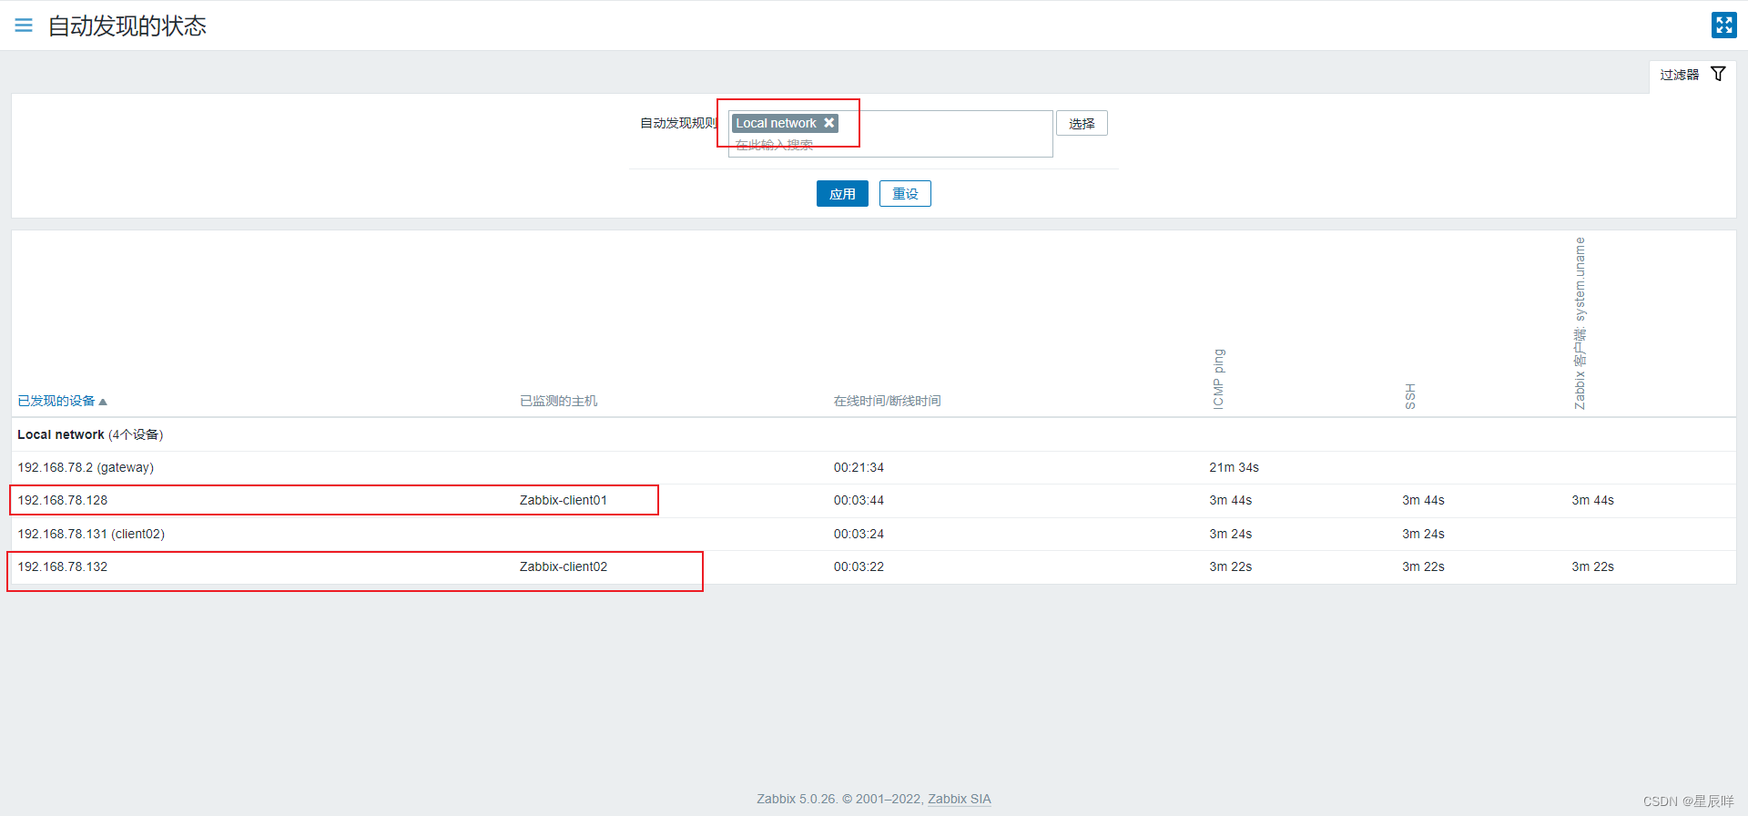Open the hamburger sidebar menu

(24, 25)
